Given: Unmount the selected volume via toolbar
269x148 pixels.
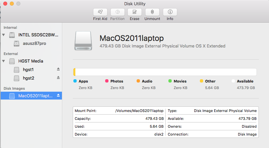Looking at the screenshot, I should coord(152,12).
